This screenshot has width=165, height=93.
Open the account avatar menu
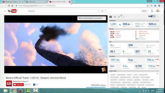click(158, 11)
